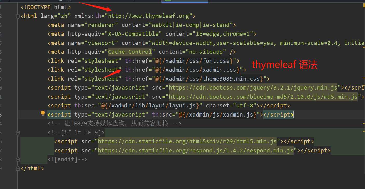Image resolution: width=365 pixels, height=189 pixels.
Task: Open the html5shiv html5.min.js URL
Action: pos(187,141)
